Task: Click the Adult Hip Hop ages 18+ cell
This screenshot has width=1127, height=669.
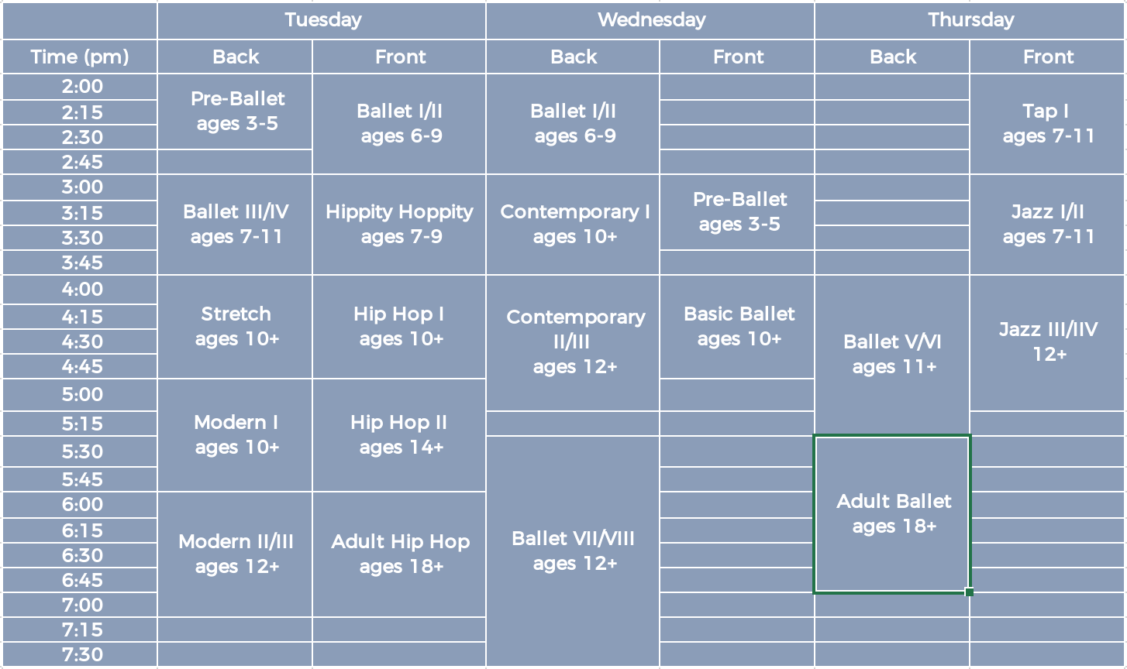Action: pyautogui.click(x=399, y=554)
